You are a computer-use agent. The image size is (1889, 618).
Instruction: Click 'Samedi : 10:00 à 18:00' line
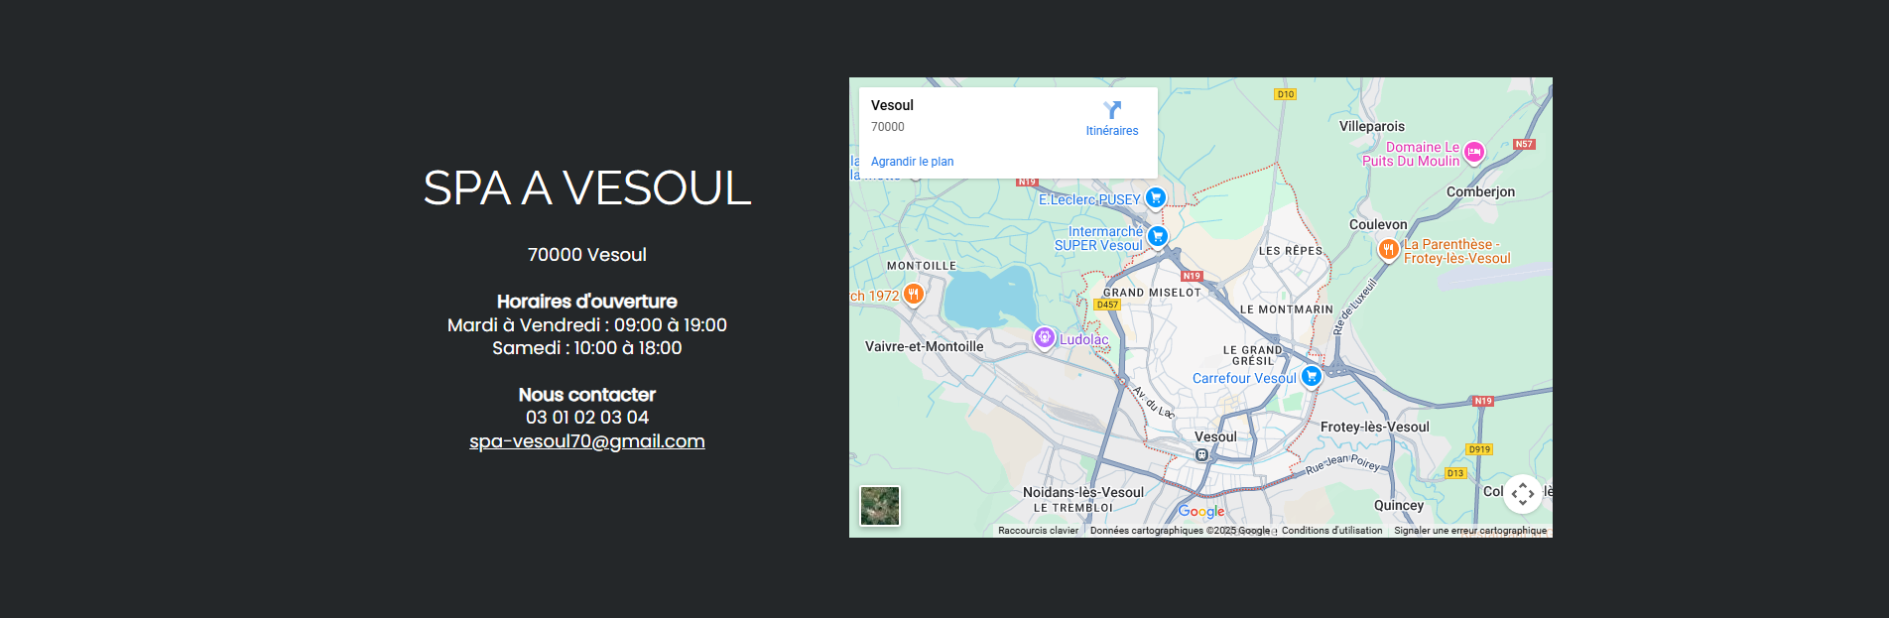click(x=587, y=348)
